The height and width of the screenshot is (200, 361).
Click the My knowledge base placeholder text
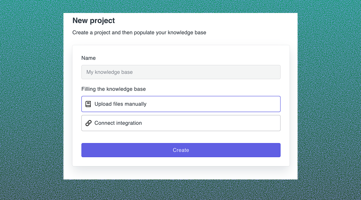pos(109,72)
